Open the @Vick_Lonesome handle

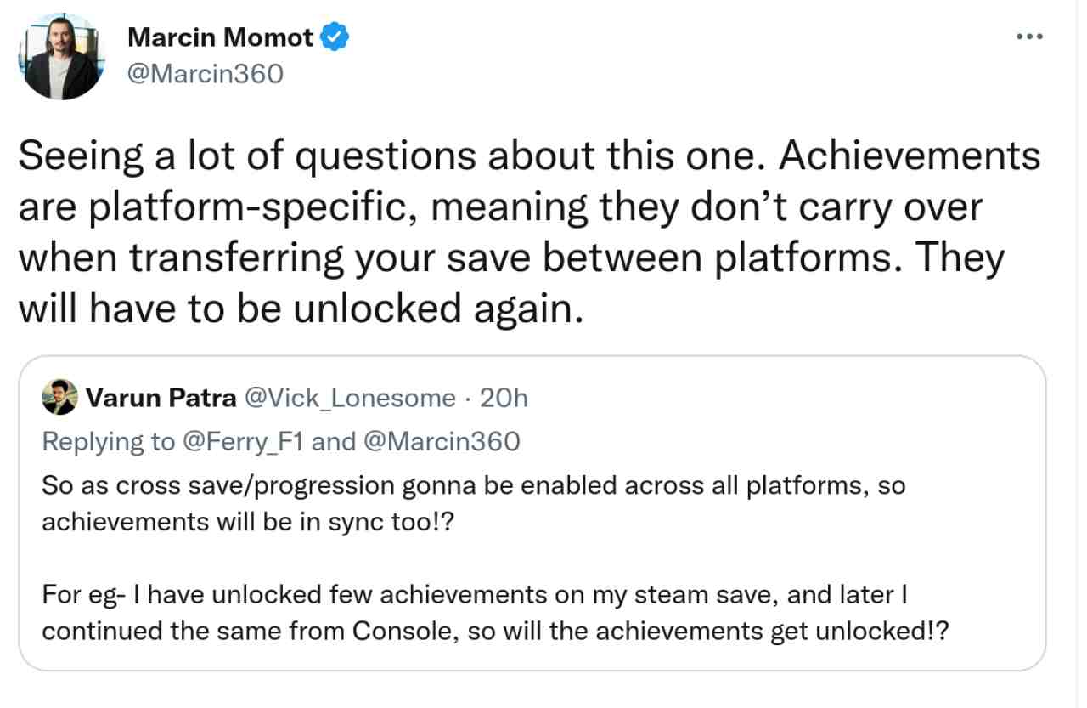350,397
